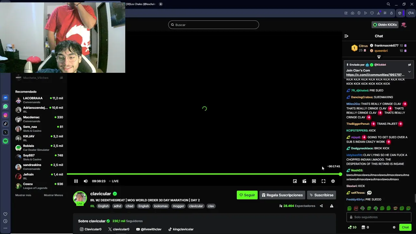Enter fullscreen mode in the video player
The image size is (416, 234).
pos(323,181)
